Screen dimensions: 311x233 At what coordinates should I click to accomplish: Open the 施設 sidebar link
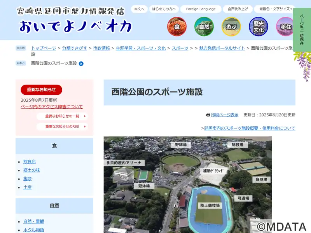click(x=27, y=179)
